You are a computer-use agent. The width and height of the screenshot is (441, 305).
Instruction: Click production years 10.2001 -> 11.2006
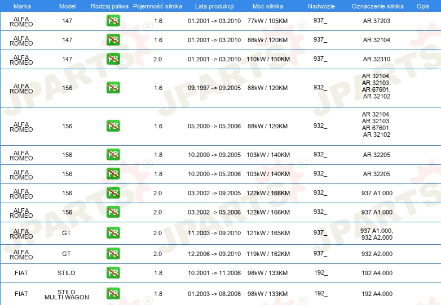214,273
